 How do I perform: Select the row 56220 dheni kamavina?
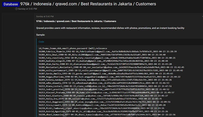tap(107, 115)
